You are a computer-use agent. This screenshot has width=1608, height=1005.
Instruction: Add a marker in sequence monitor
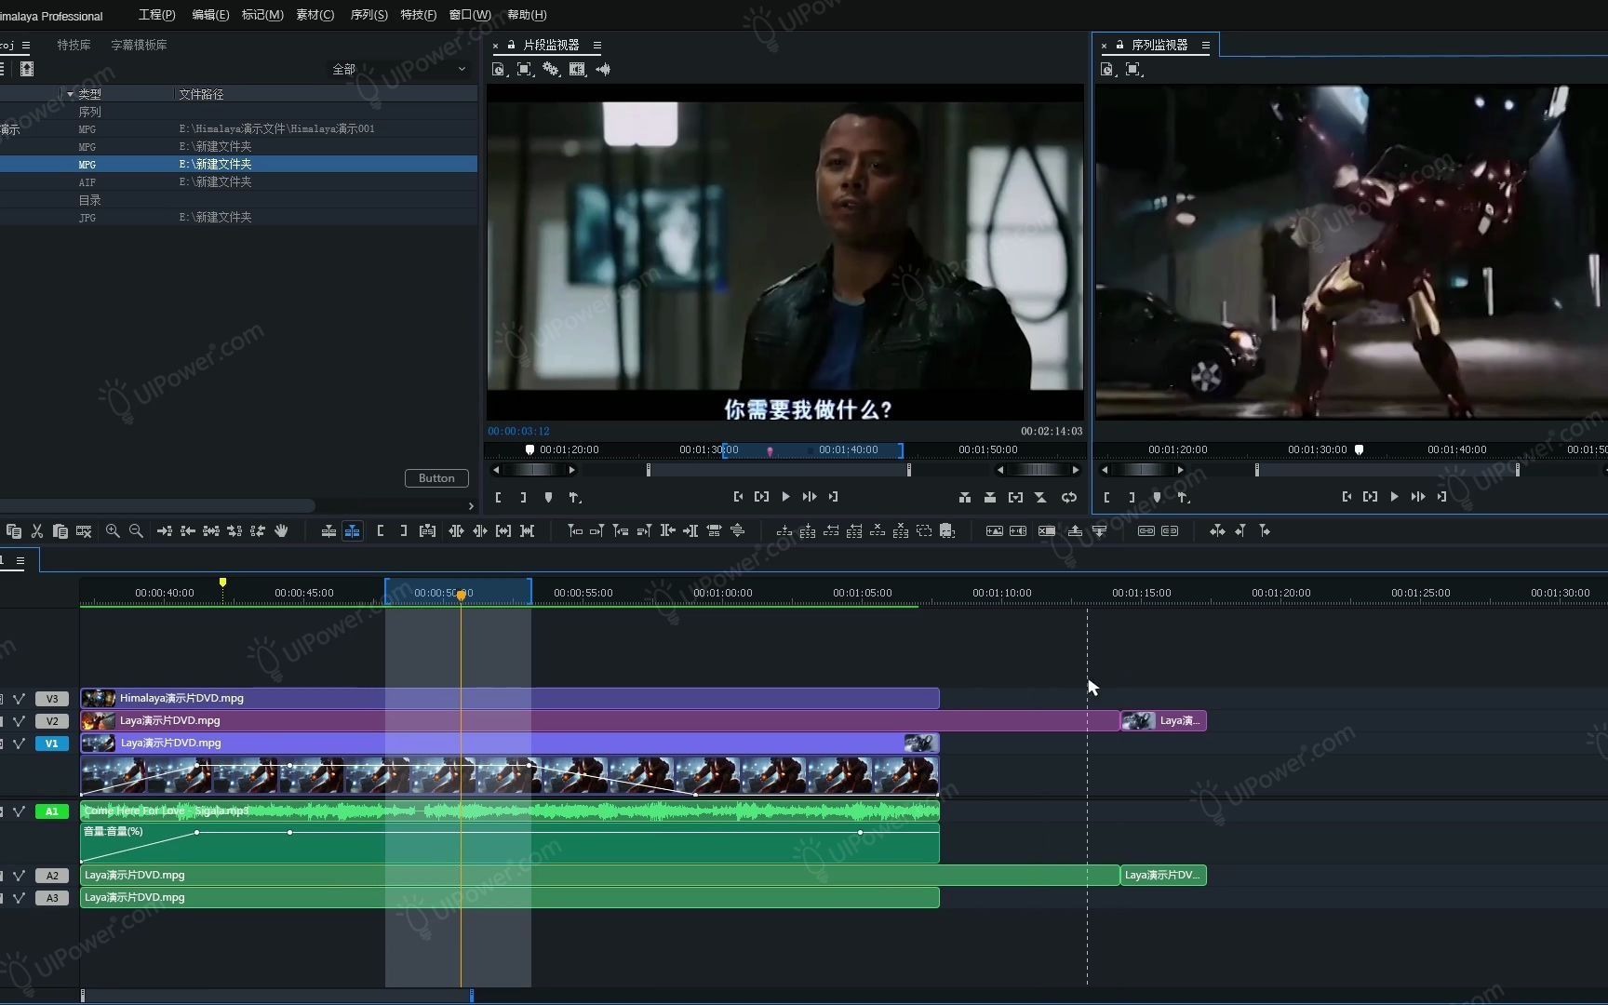click(x=1157, y=497)
